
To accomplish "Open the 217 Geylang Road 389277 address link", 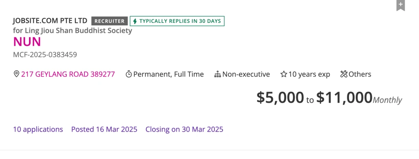I will coord(68,74).
